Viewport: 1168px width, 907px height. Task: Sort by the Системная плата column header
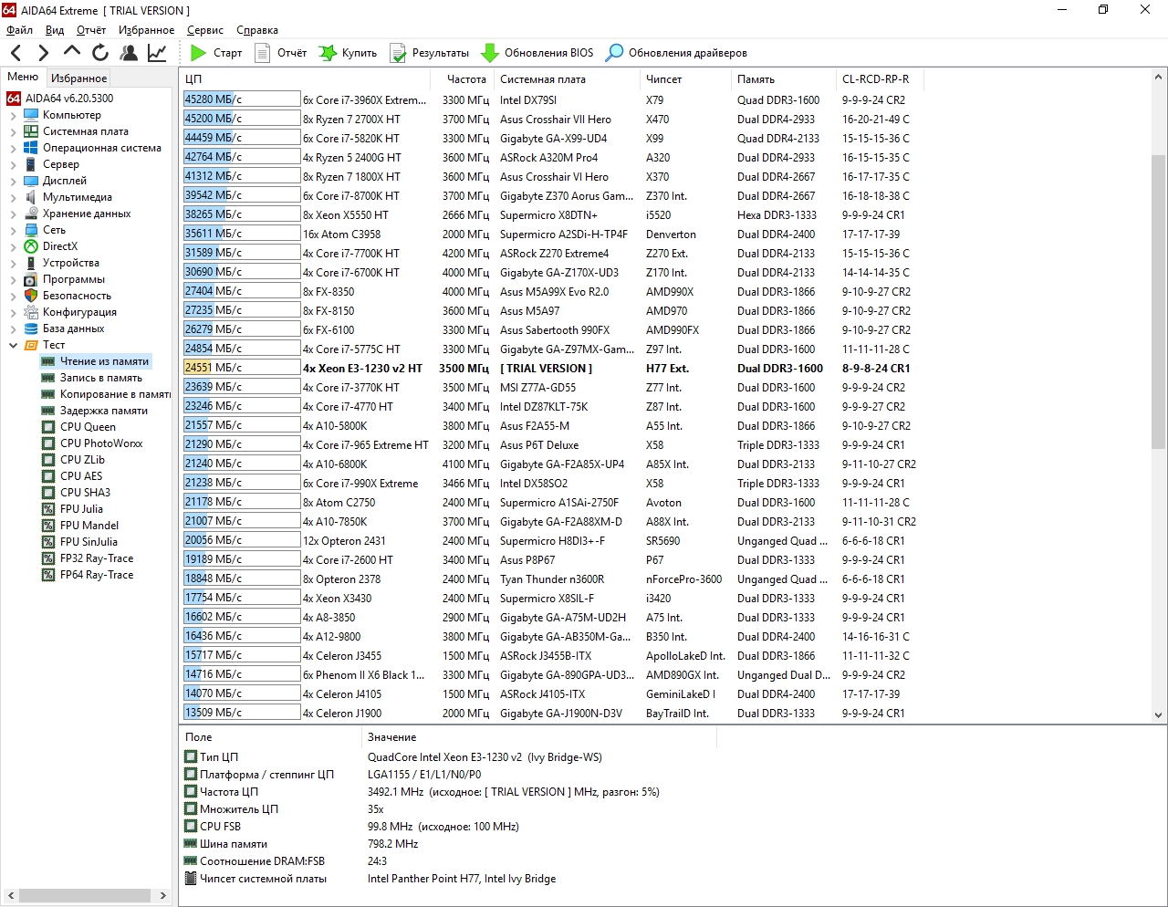[x=568, y=79]
